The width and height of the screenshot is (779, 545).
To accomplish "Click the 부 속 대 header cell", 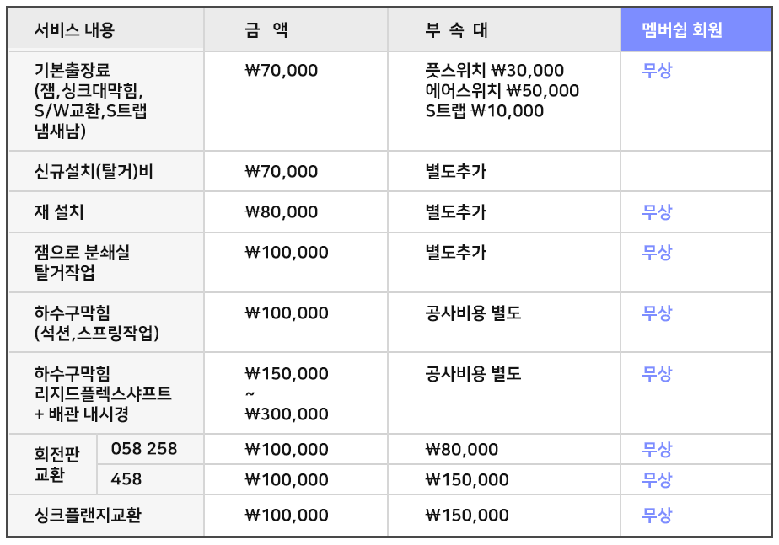I will 504,29.
